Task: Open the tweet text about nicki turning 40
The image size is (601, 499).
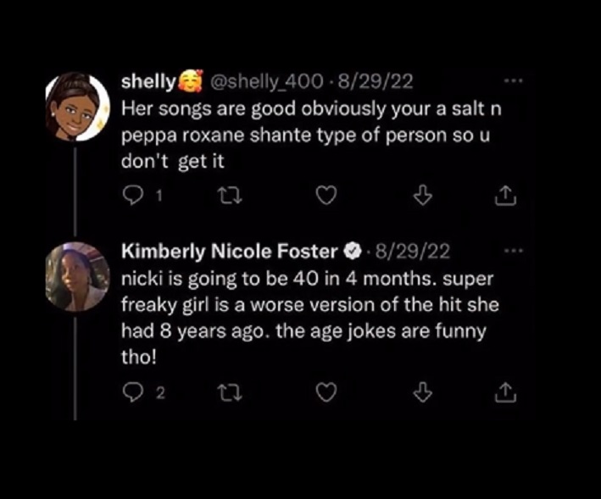Action: coord(305,317)
